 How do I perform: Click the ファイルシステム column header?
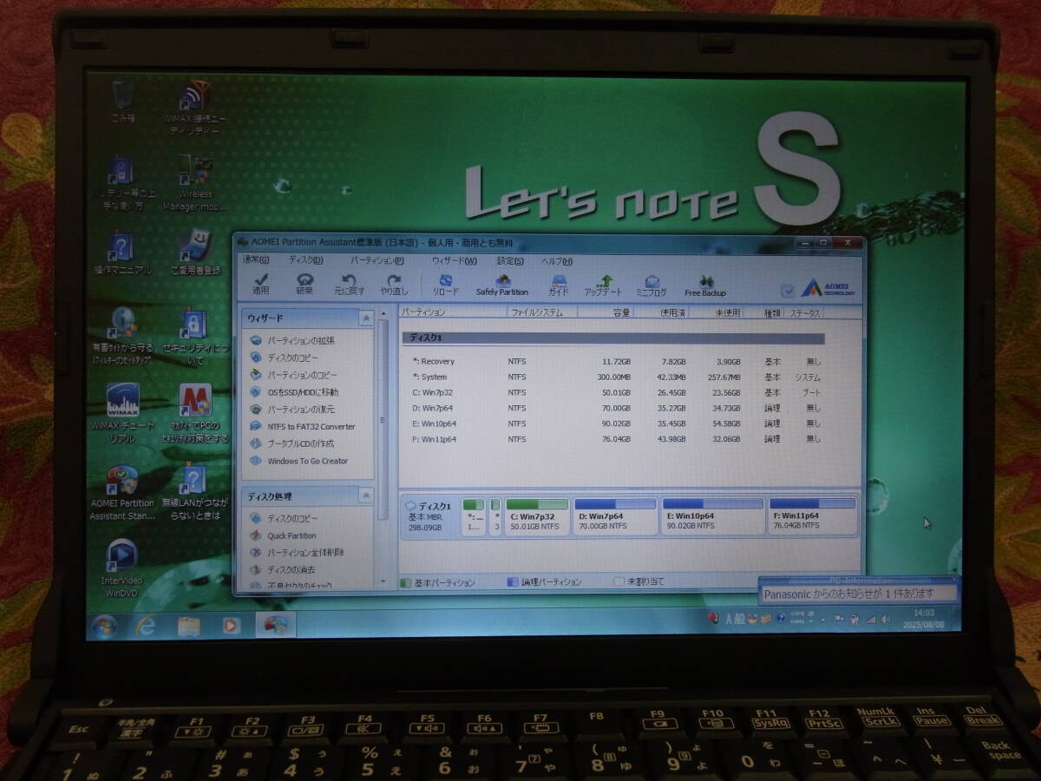542,312
